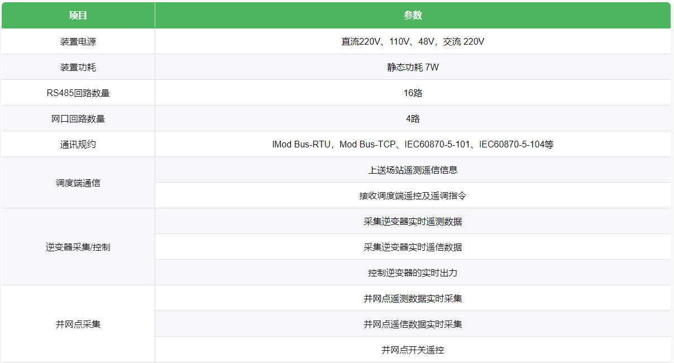Click the 上送场站遥测遥信信息 cell
Viewport: 674px width, 363px height.
click(x=413, y=170)
